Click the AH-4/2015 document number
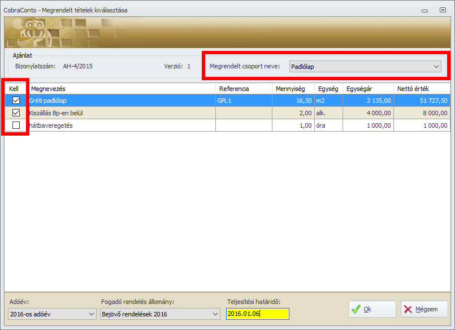The height and width of the screenshot is (330, 455). coord(78,66)
